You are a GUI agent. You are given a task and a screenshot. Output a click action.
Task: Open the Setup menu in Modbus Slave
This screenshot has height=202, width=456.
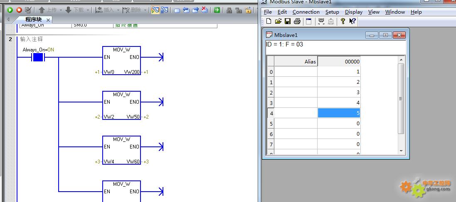point(332,12)
